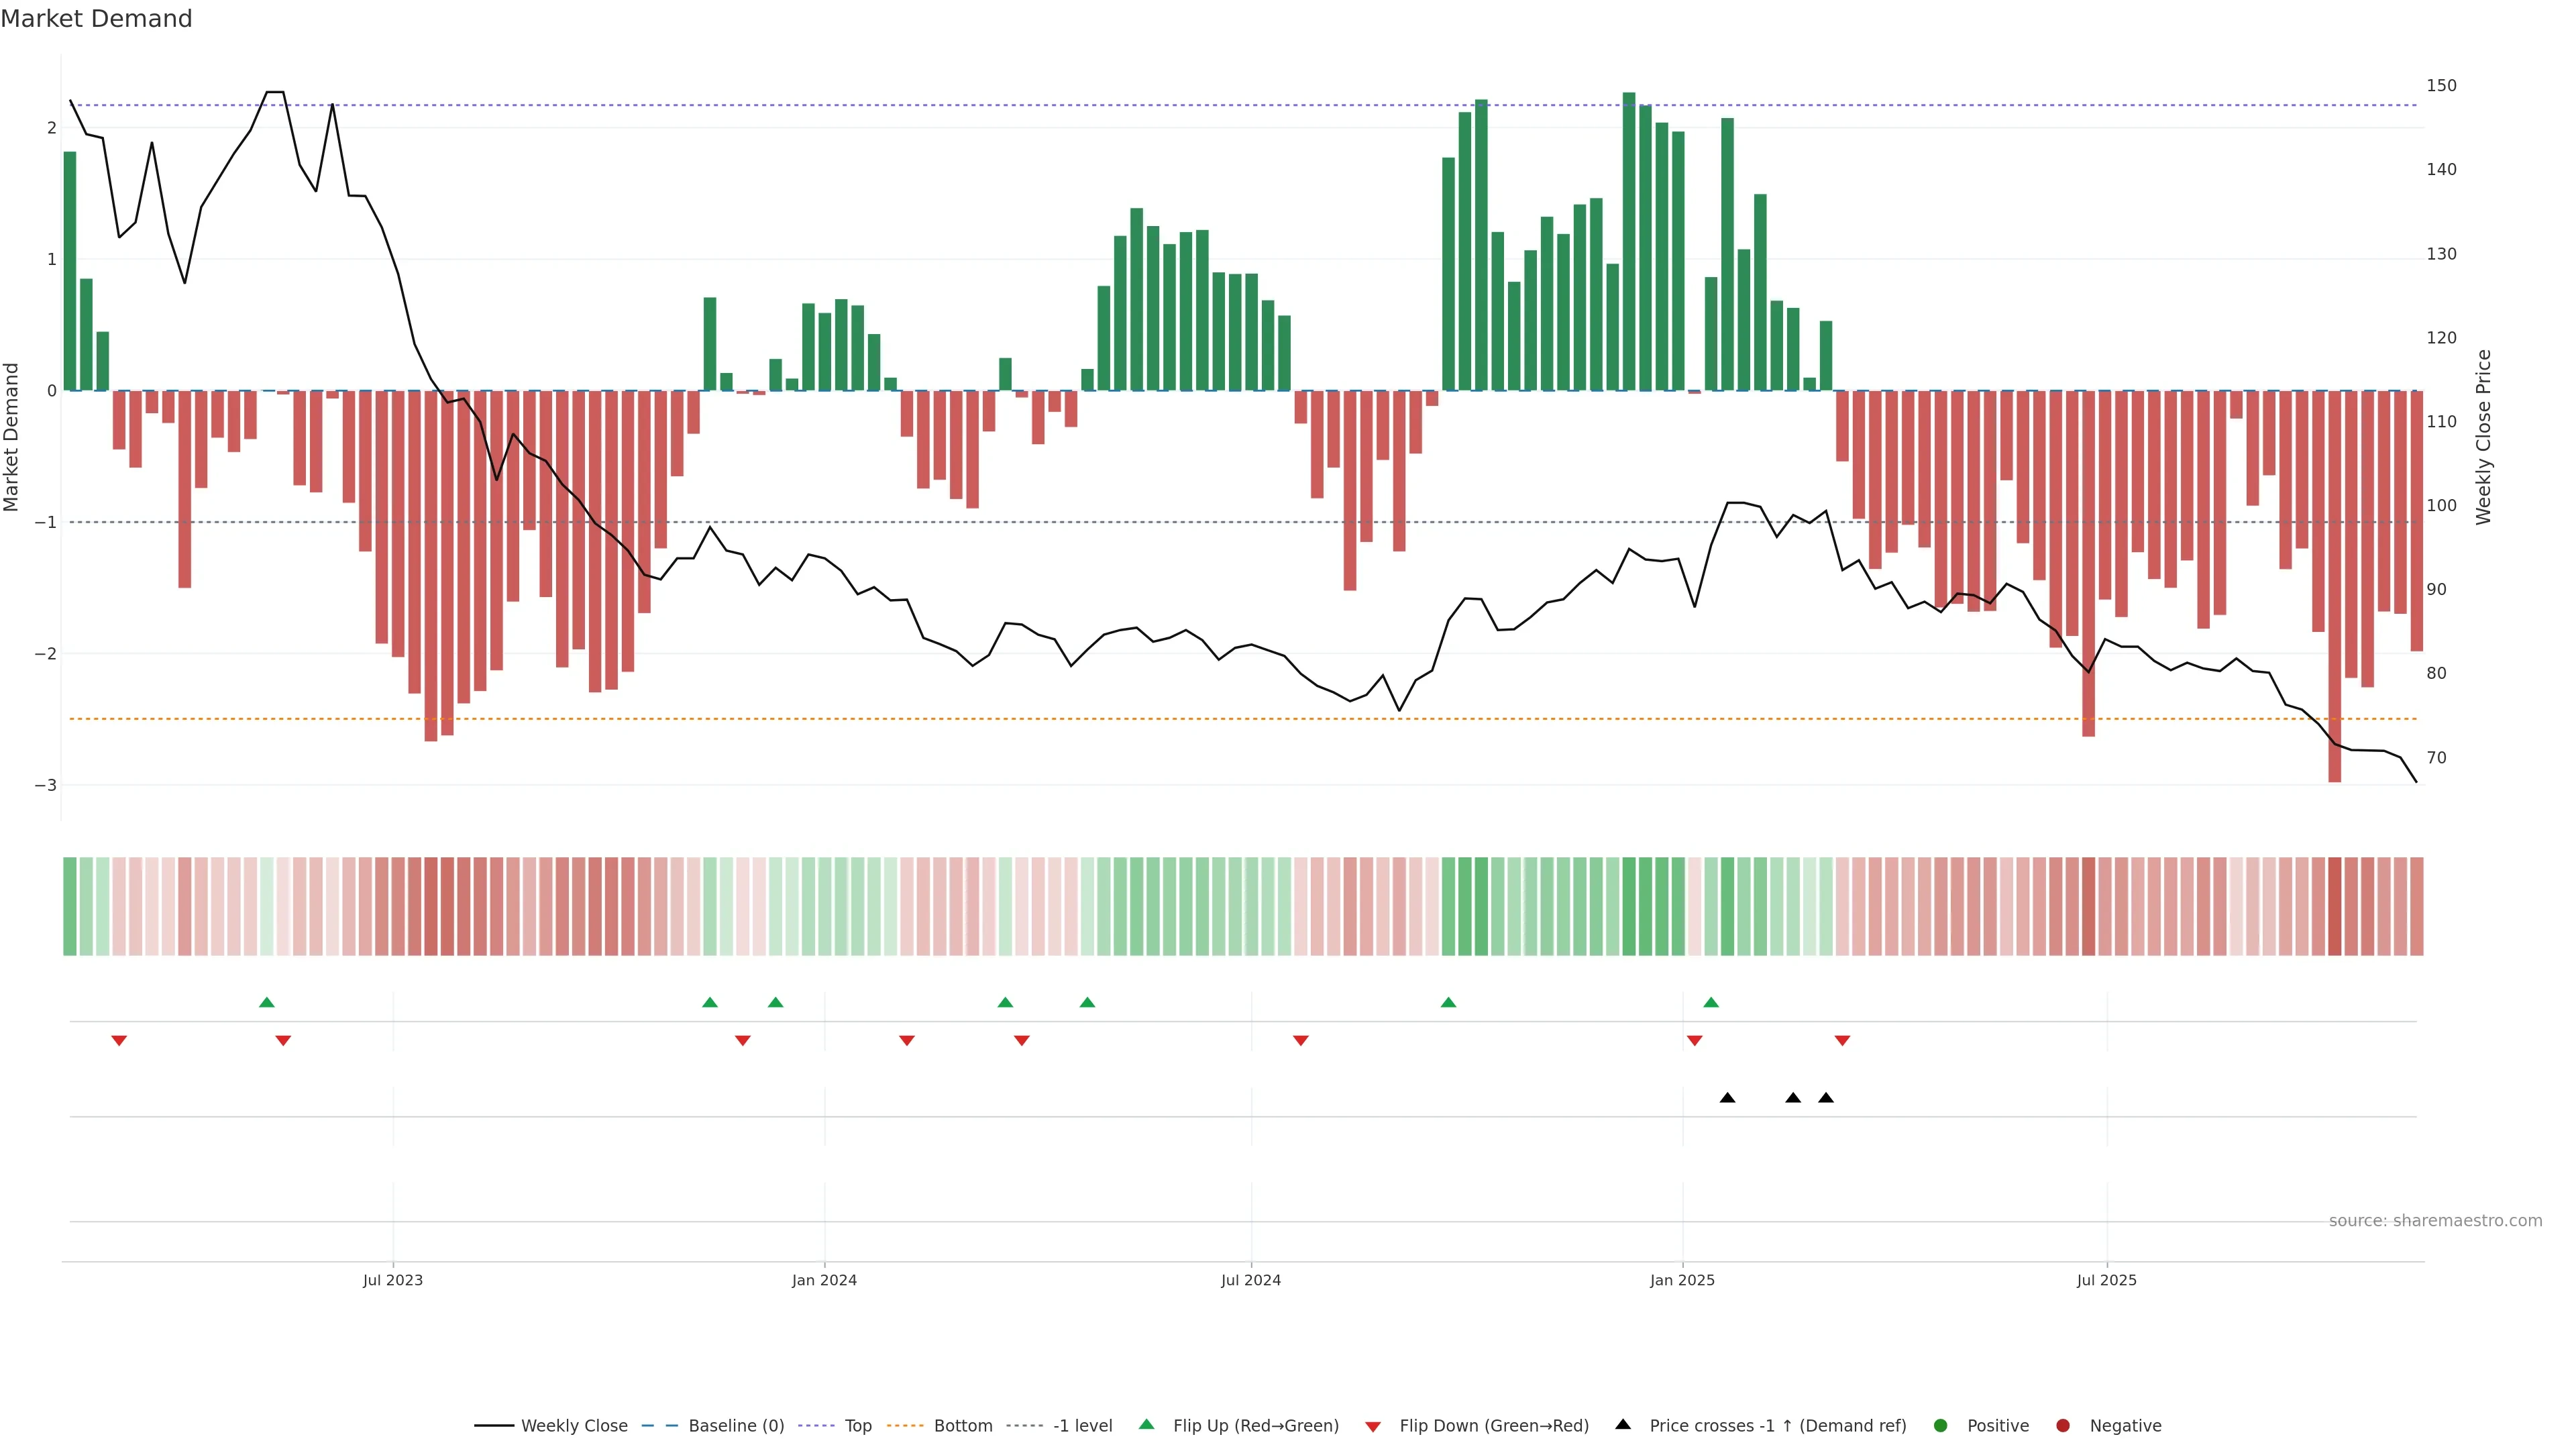This screenshot has width=2576, height=1449.
Task: Click the first black price-cross marker after Jan 2025
Action: pos(1727,1098)
